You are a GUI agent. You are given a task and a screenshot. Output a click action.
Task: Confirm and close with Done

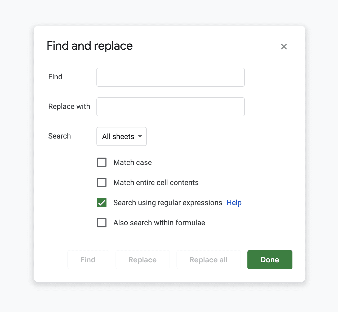click(270, 260)
